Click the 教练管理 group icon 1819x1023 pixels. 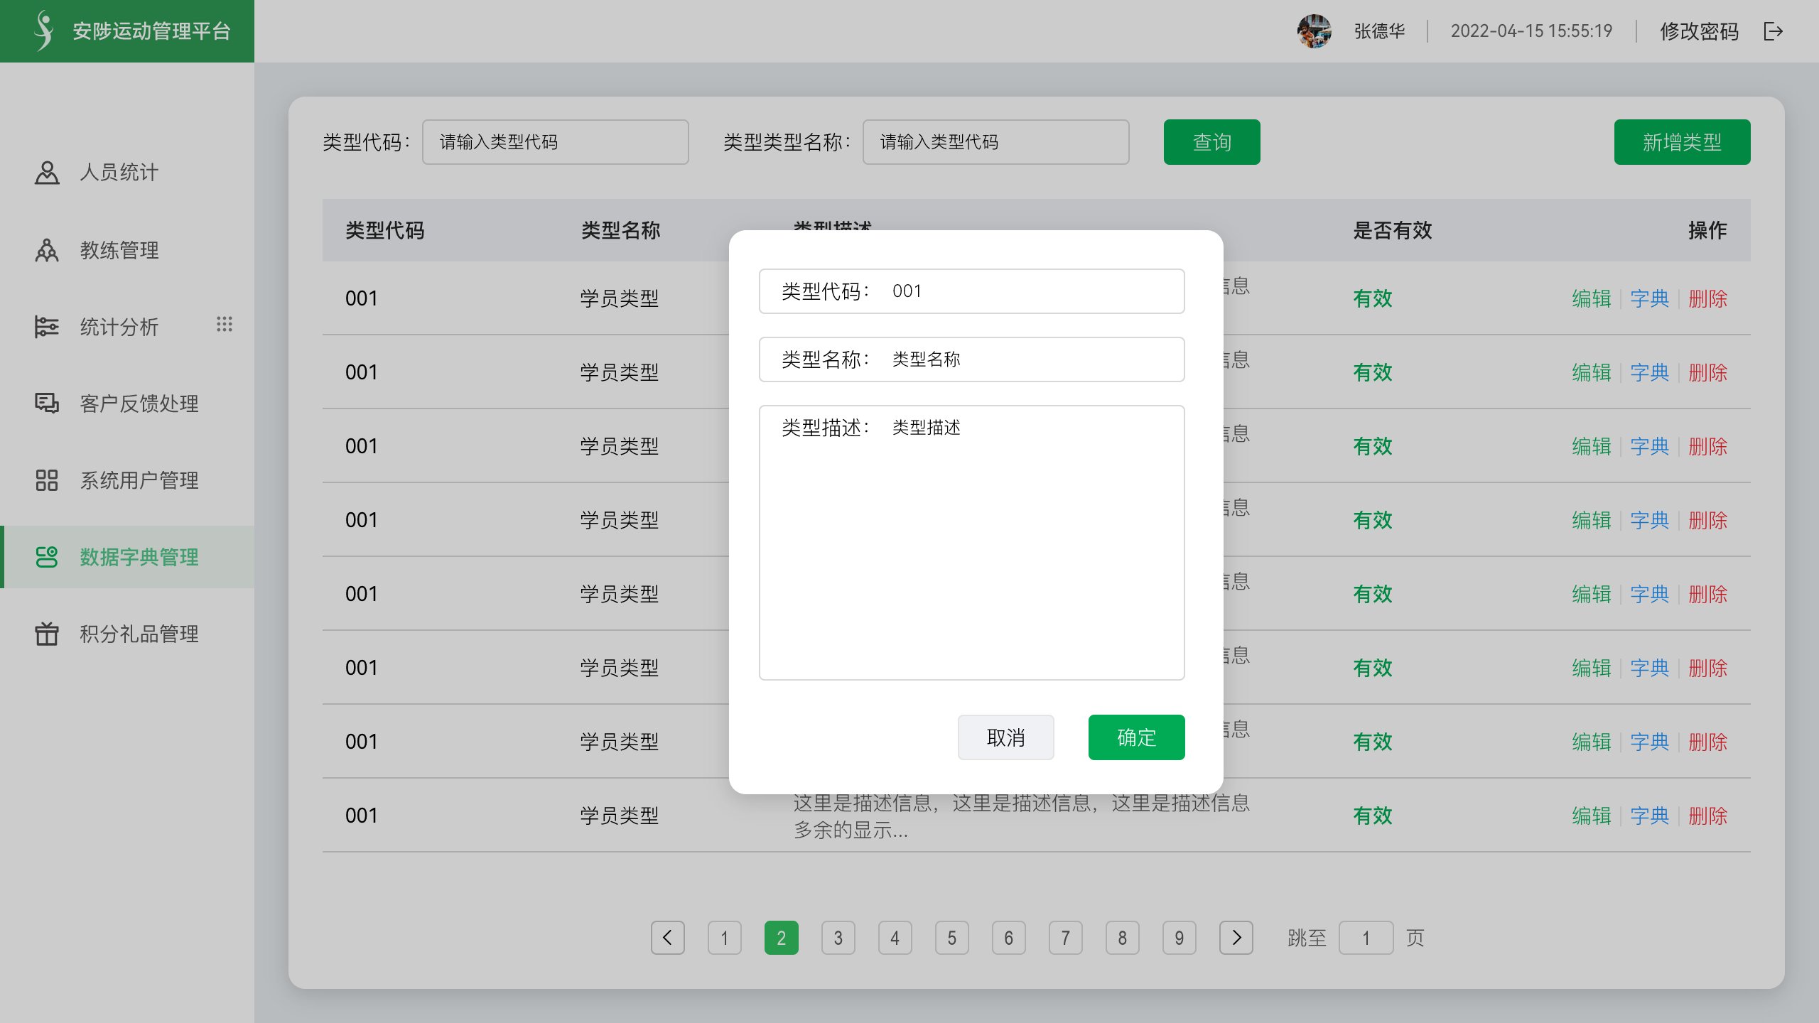tap(47, 250)
